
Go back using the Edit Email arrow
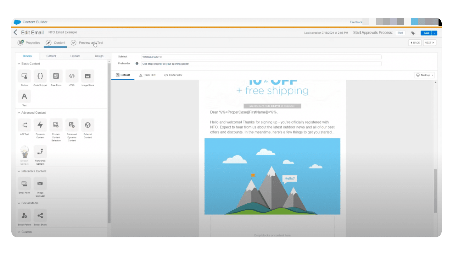15,32
